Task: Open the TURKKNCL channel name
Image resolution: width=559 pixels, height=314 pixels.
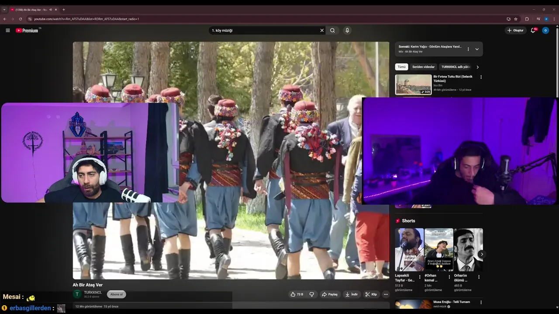Action: 93,293
